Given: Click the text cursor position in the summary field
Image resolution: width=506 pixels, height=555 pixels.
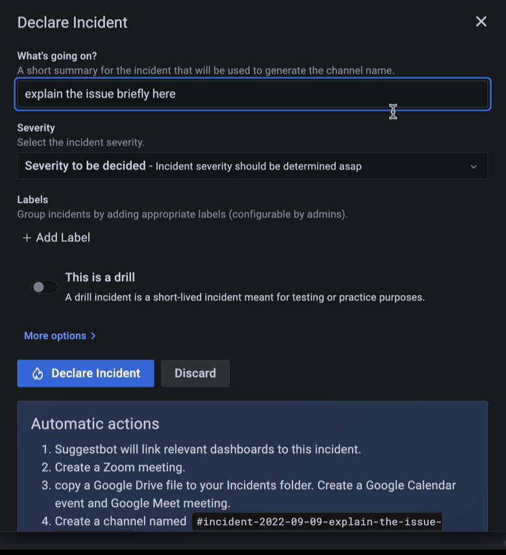Looking at the screenshot, I should 393,112.
